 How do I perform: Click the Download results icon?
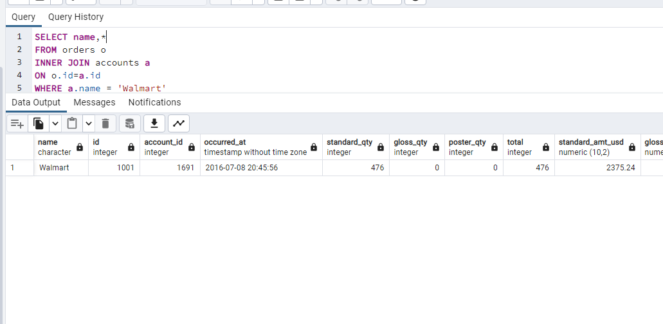click(x=154, y=123)
